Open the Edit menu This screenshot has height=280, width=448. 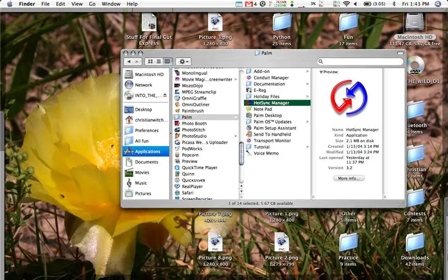coord(60,4)
